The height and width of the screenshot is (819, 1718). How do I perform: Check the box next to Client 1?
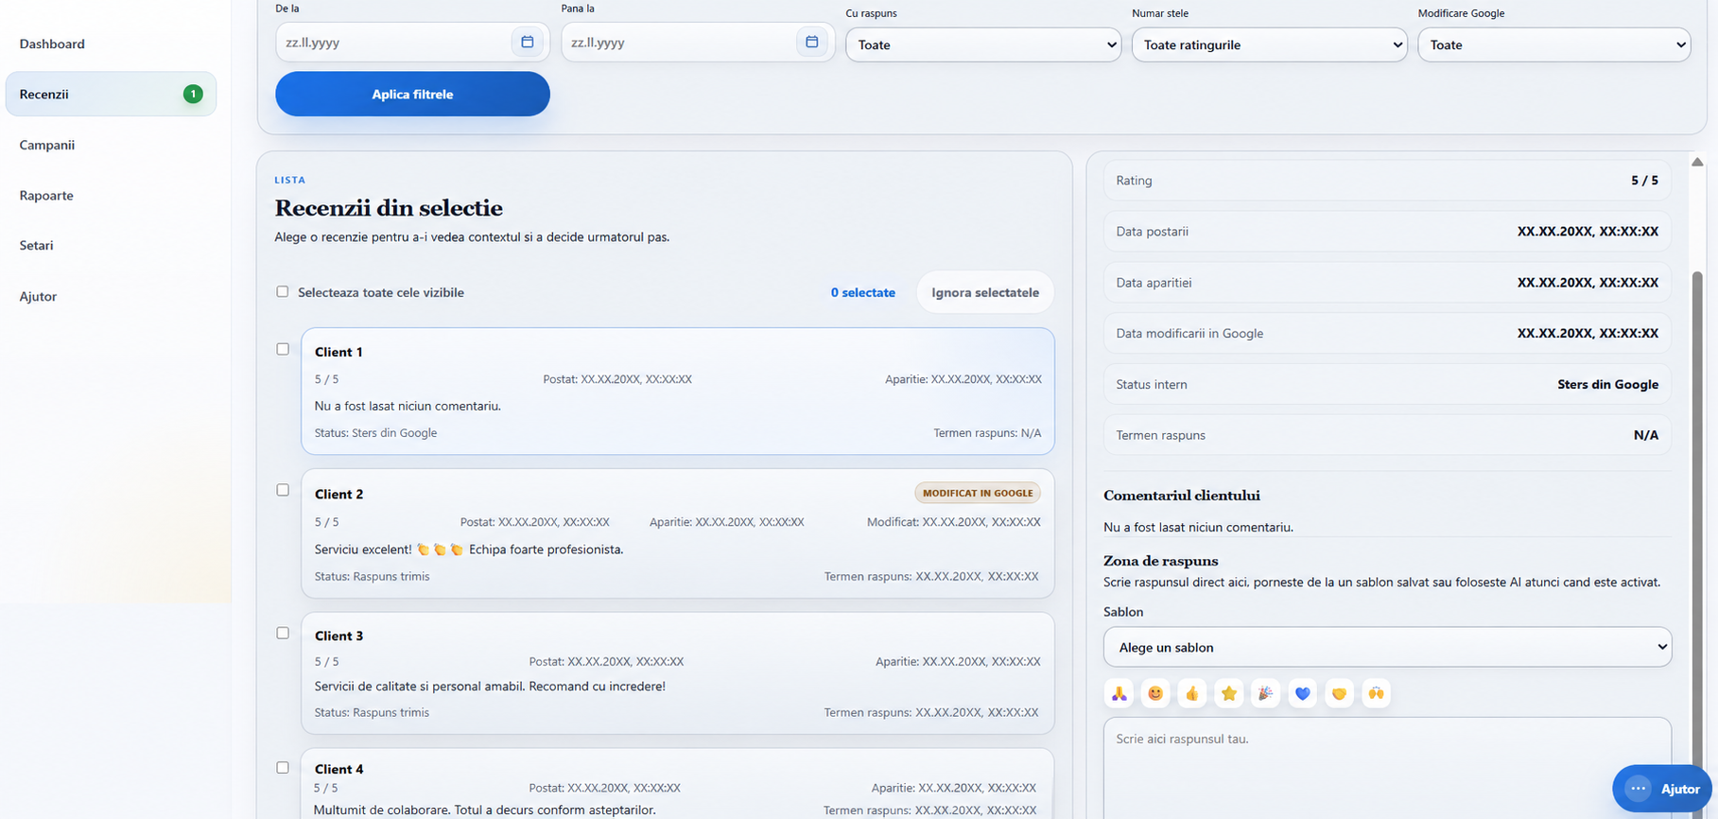pos(283,349)
